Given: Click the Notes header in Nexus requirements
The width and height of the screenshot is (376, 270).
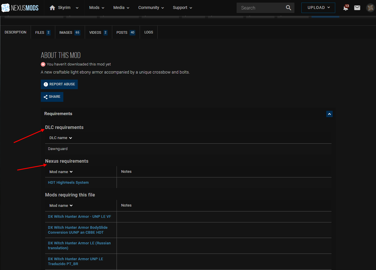Looking at the screenshot, I should [x=126, y=172].
